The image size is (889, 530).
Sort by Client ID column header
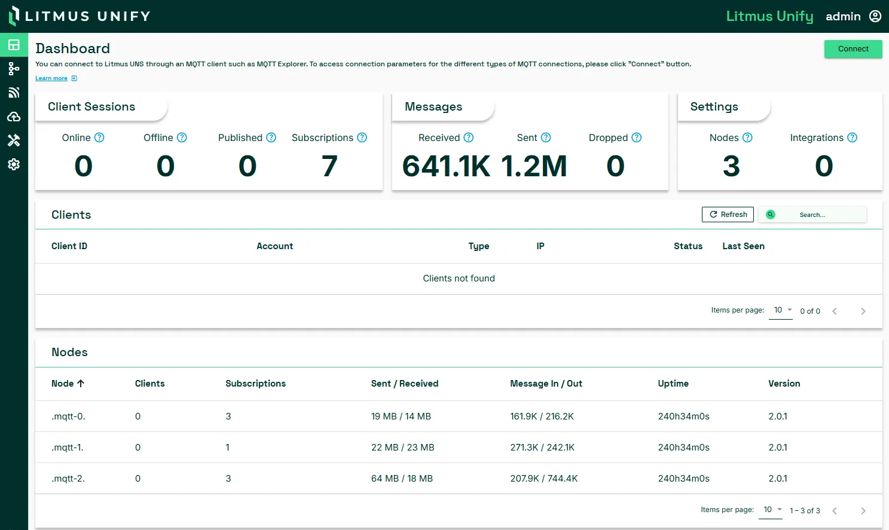click(x=69, y=246)
